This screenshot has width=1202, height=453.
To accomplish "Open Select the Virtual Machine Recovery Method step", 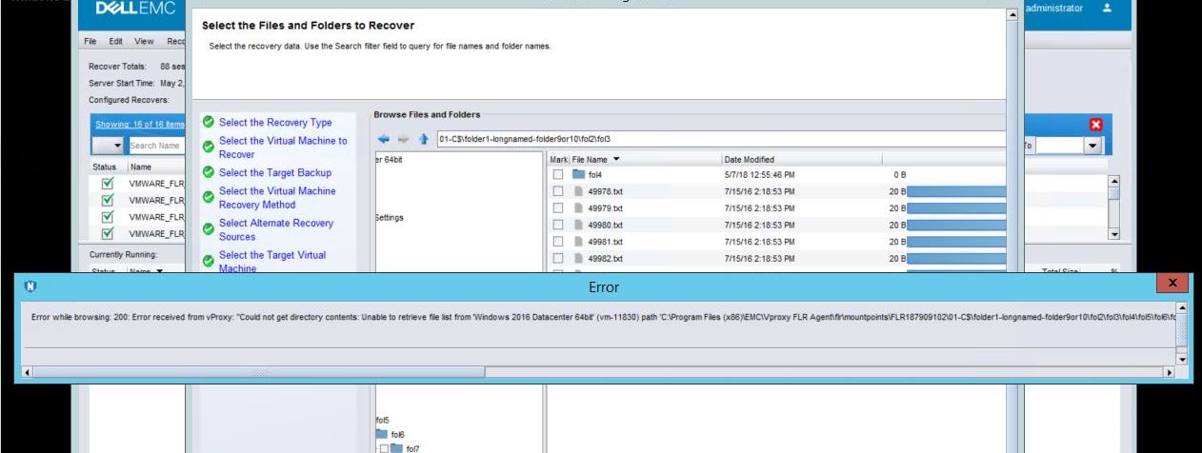I will 277,198.
